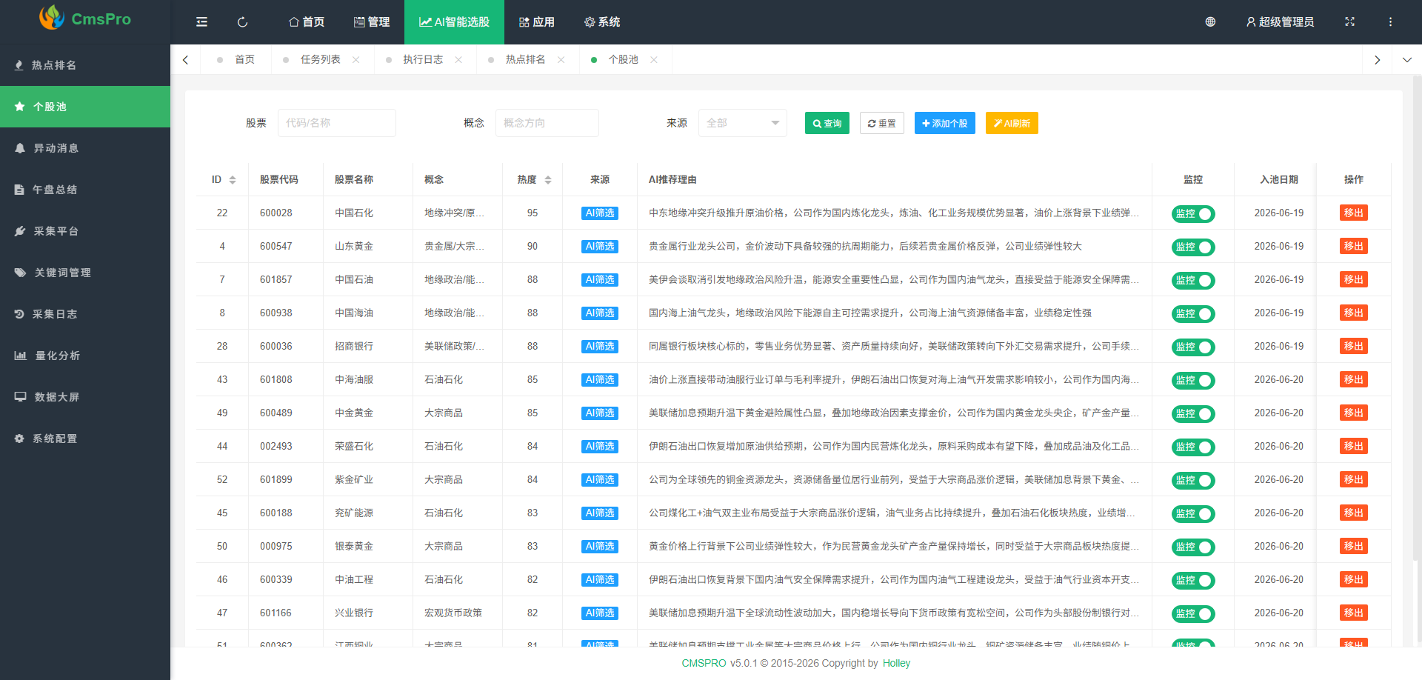Open 应用 in top navigation
This screenshot has width=1422, height=680.
(x=537, y=22)
